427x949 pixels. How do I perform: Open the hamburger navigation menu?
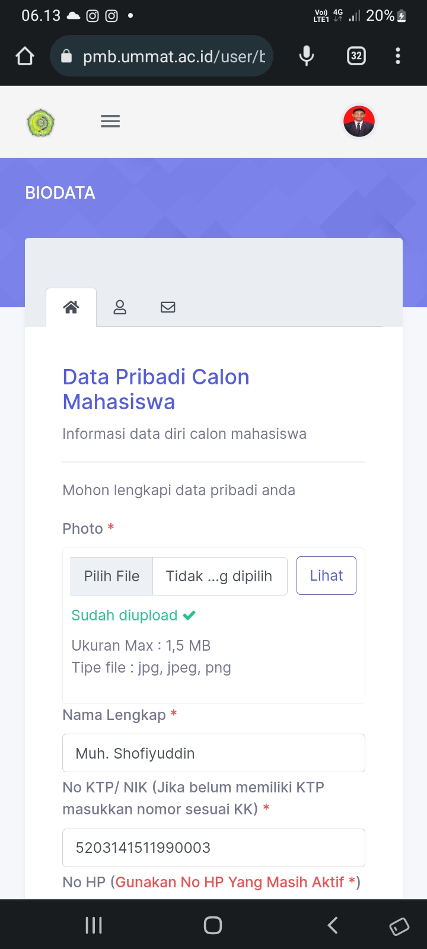[110, 122]
